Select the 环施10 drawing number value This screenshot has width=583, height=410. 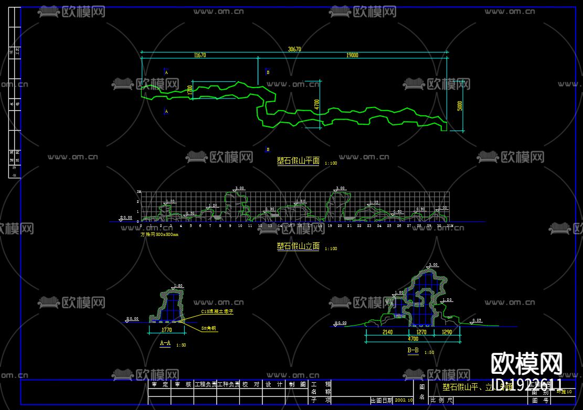coord(564,392)
